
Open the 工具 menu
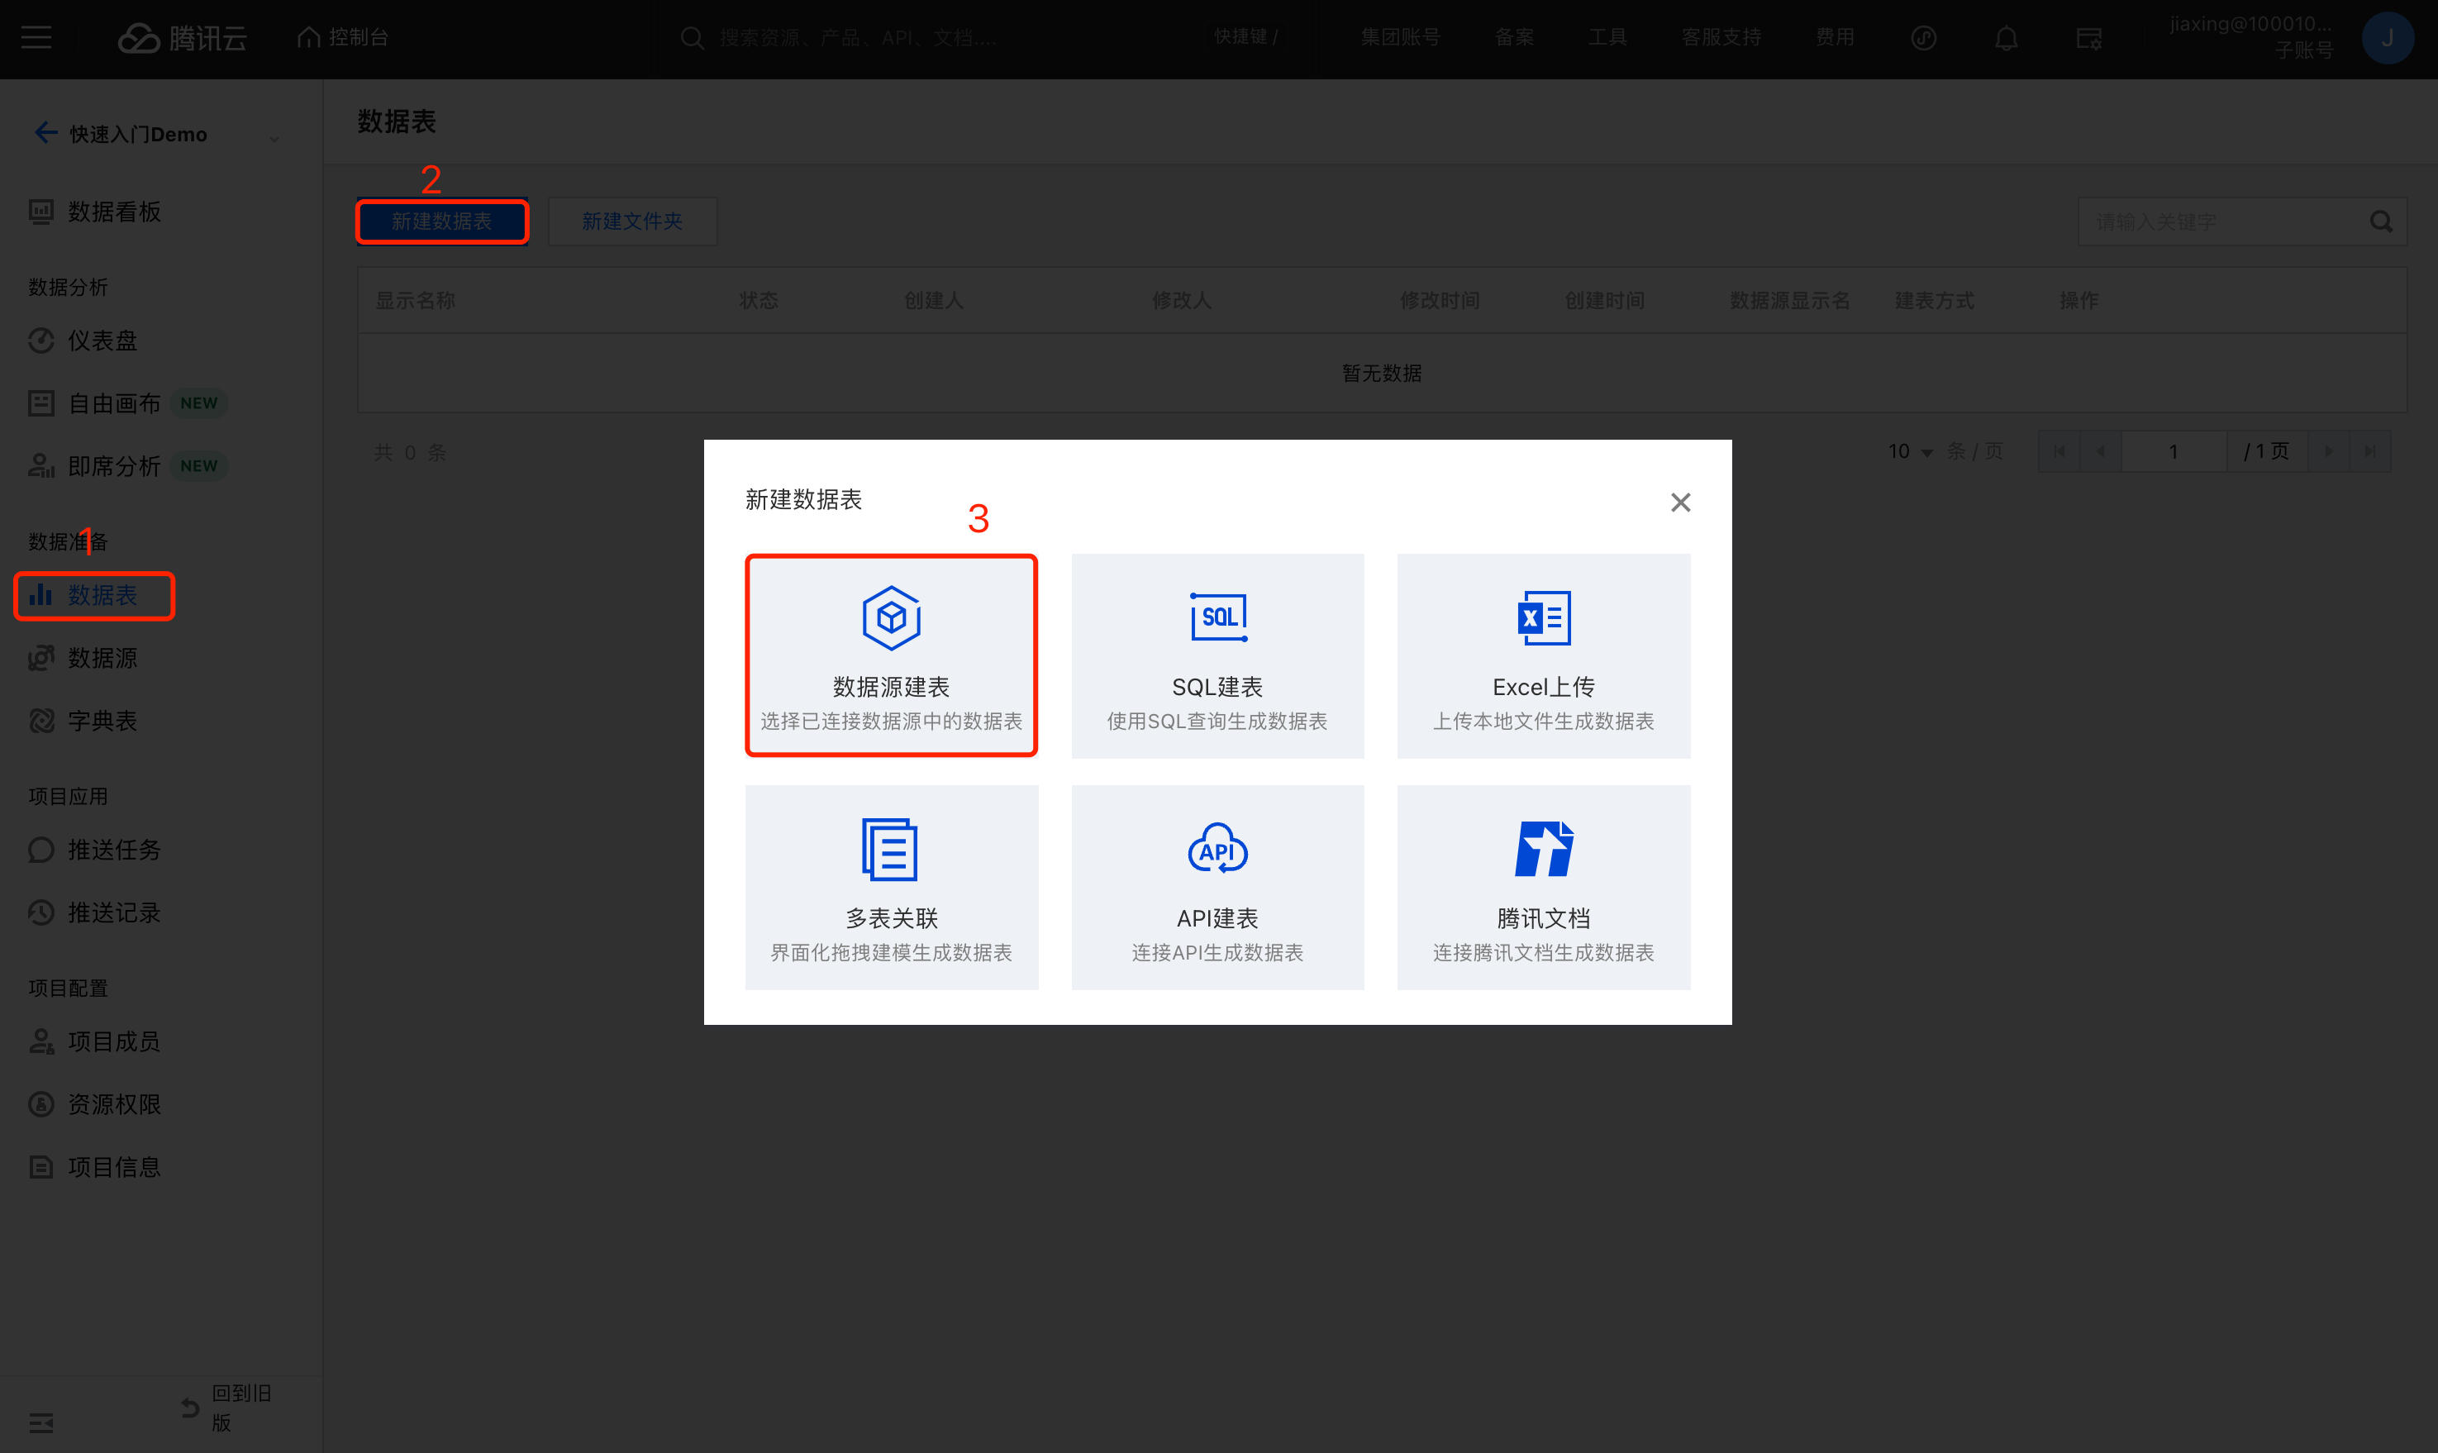pyautogui.click(x=1607, y=37)
